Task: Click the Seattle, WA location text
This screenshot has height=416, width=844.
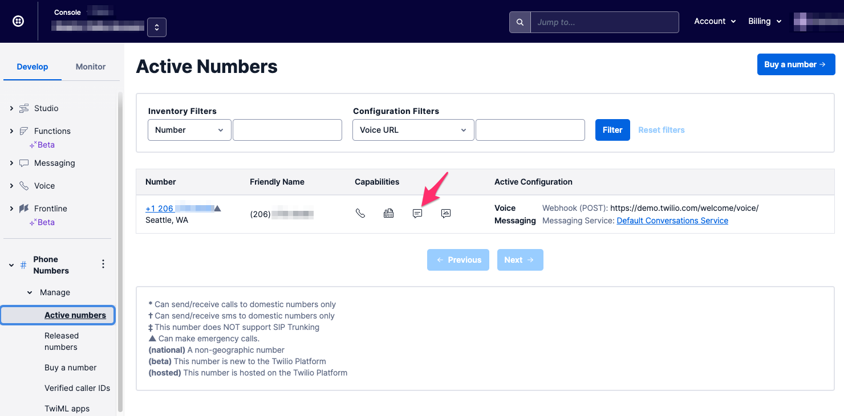Action: point(167,220)
